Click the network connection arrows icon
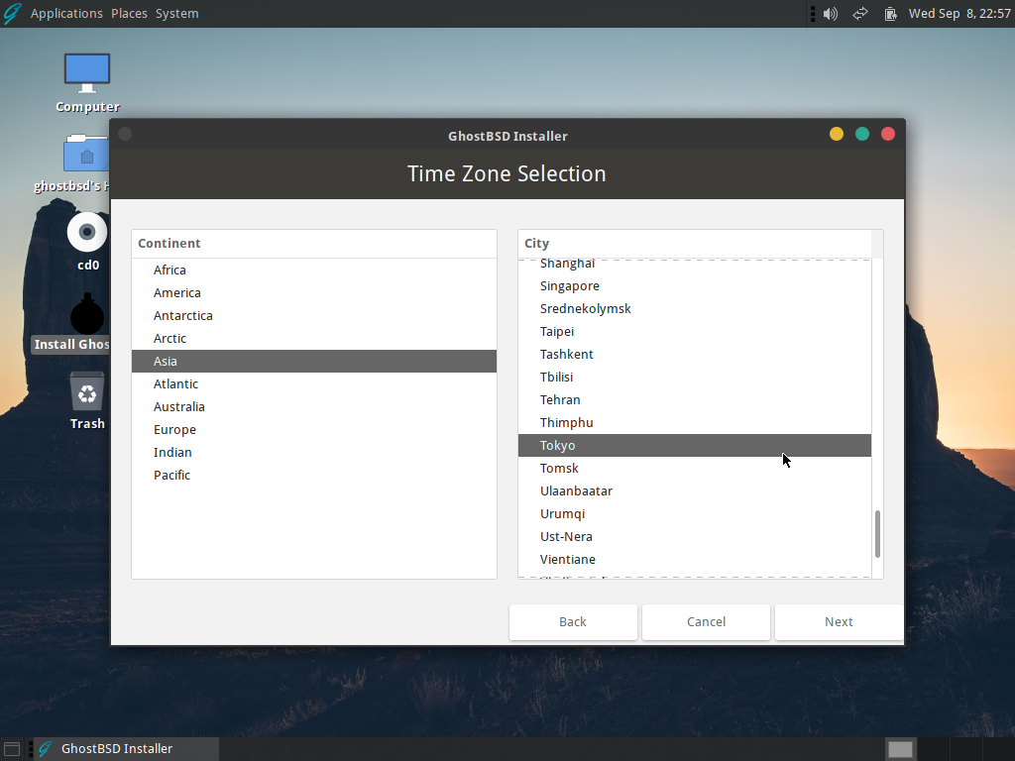The image size is (1015, 761). point(860,14)
